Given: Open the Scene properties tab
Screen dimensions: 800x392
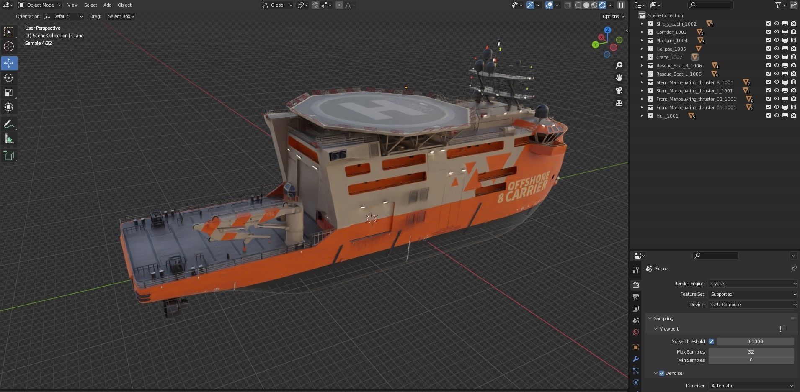Looking at the screenshot, I should coord(636,320).
